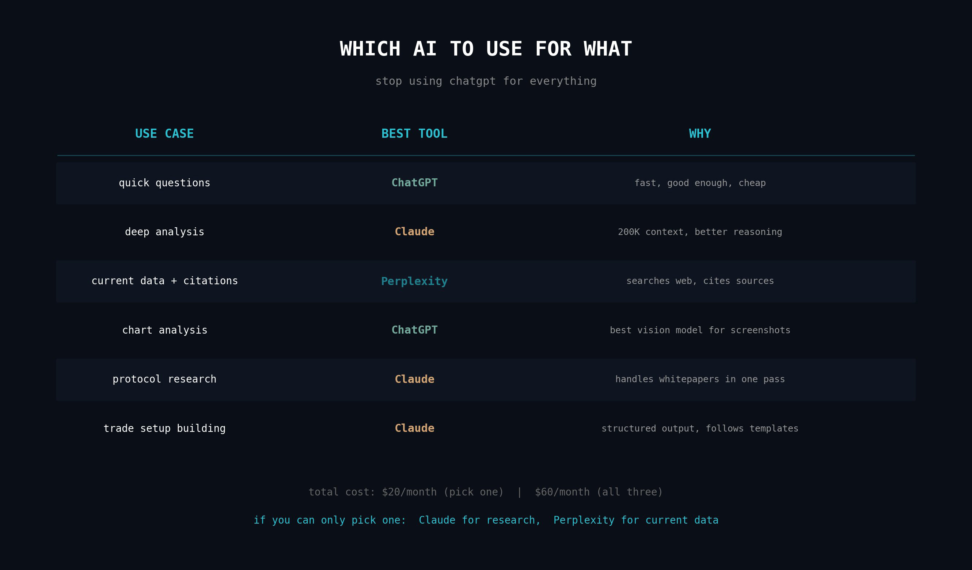
Task: Select '200K context, better reasoning' text
Action: [x=700, y=232]
